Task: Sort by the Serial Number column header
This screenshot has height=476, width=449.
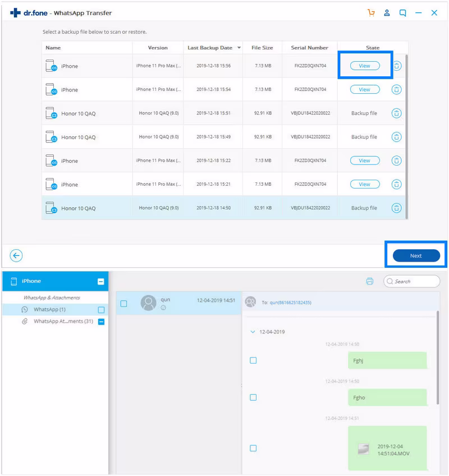Action: coord(309,48)
